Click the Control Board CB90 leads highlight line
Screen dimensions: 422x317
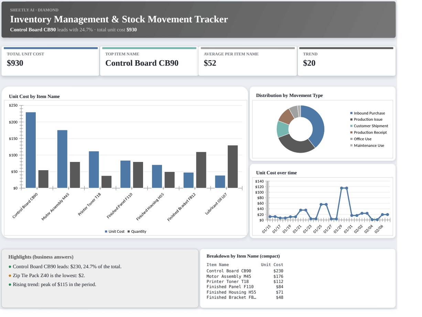pos(65,266)
